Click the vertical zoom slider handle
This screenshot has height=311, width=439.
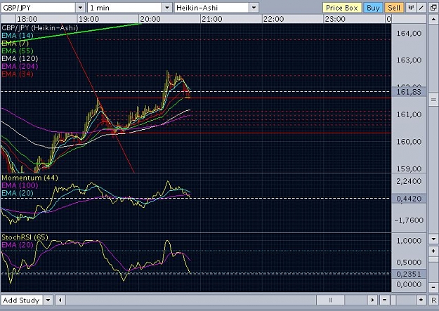point(433,260)
